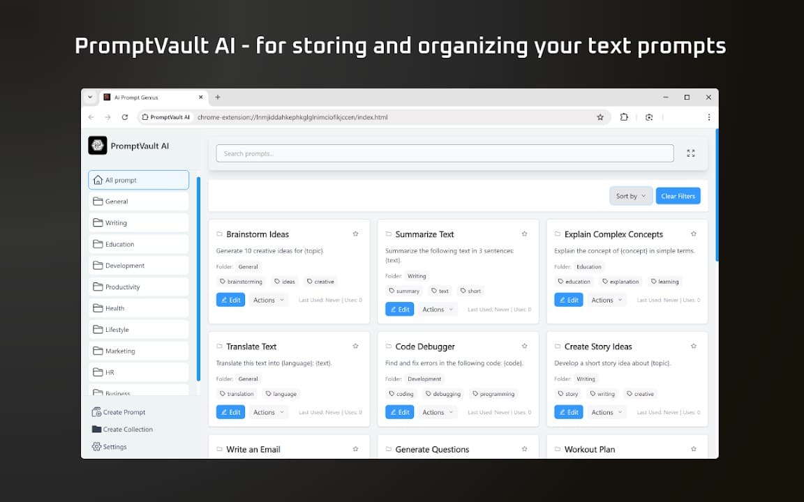Open the HR folder
The image size is (804, 502).
pyautogui.click(x=138, y=372)
